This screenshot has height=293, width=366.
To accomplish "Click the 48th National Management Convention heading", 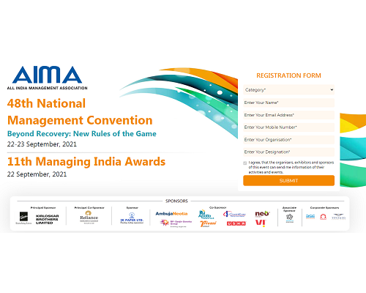I will coord(80,112).
